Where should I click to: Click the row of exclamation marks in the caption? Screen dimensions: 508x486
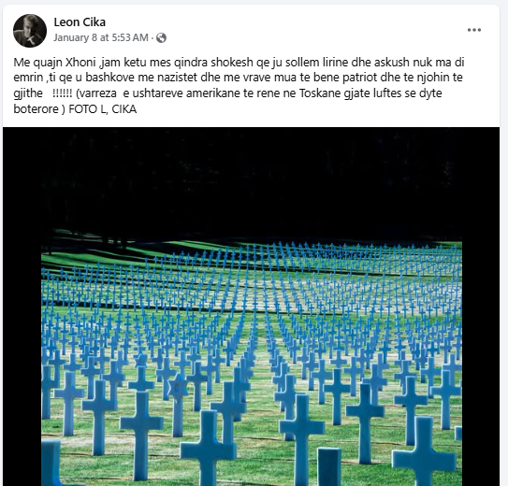point(62,93)
